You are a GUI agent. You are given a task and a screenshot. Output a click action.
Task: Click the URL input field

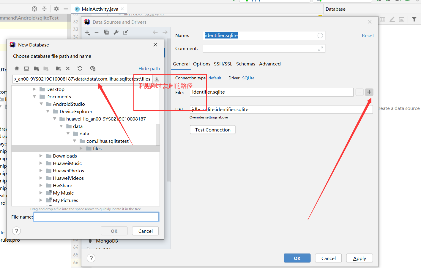281,109
